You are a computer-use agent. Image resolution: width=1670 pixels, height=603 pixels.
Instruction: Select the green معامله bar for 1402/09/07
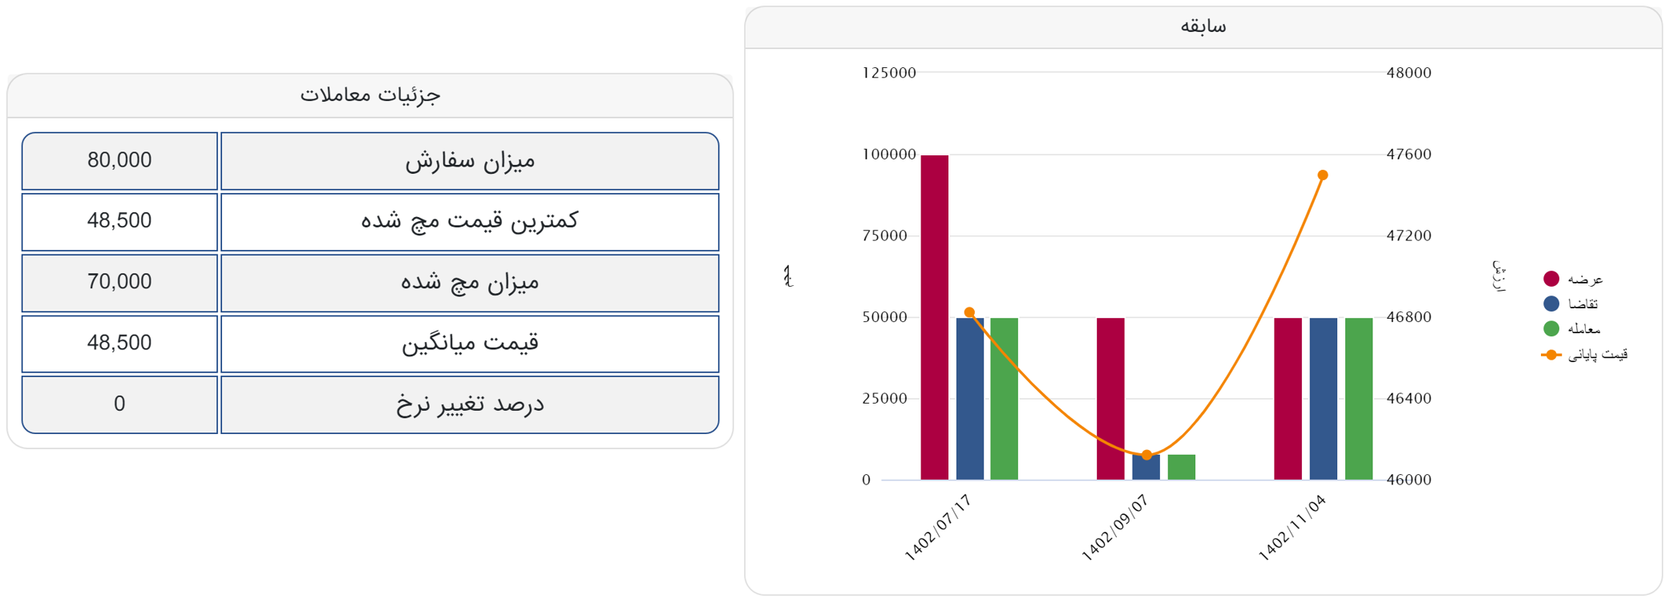pos(1181,468)
